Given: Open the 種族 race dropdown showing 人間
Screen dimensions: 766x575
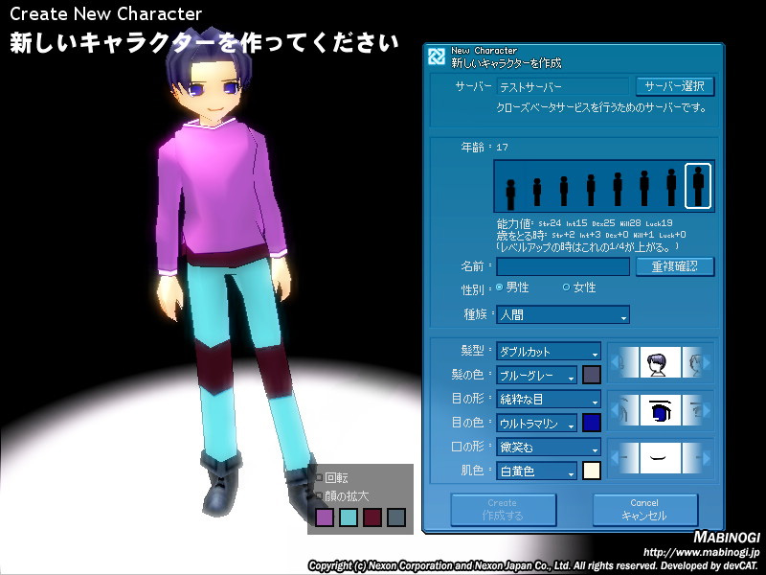Looking at the screenshot, I should click(563, 314).
